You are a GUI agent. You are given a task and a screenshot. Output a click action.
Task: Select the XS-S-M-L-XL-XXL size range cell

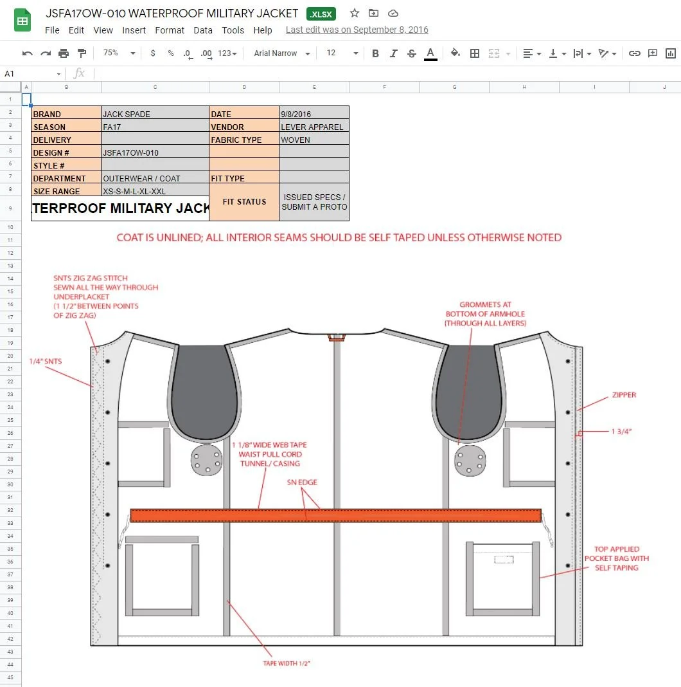155,190
